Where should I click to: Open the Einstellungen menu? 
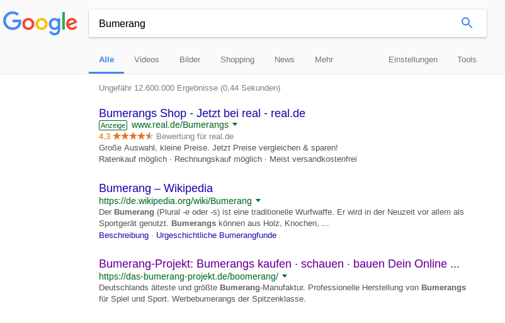pyautogui.click(x=413, y=60)
